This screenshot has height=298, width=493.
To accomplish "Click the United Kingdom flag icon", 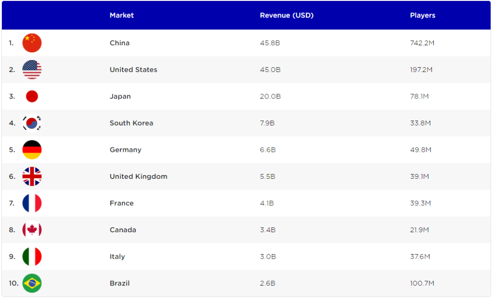I will [32, 176].
